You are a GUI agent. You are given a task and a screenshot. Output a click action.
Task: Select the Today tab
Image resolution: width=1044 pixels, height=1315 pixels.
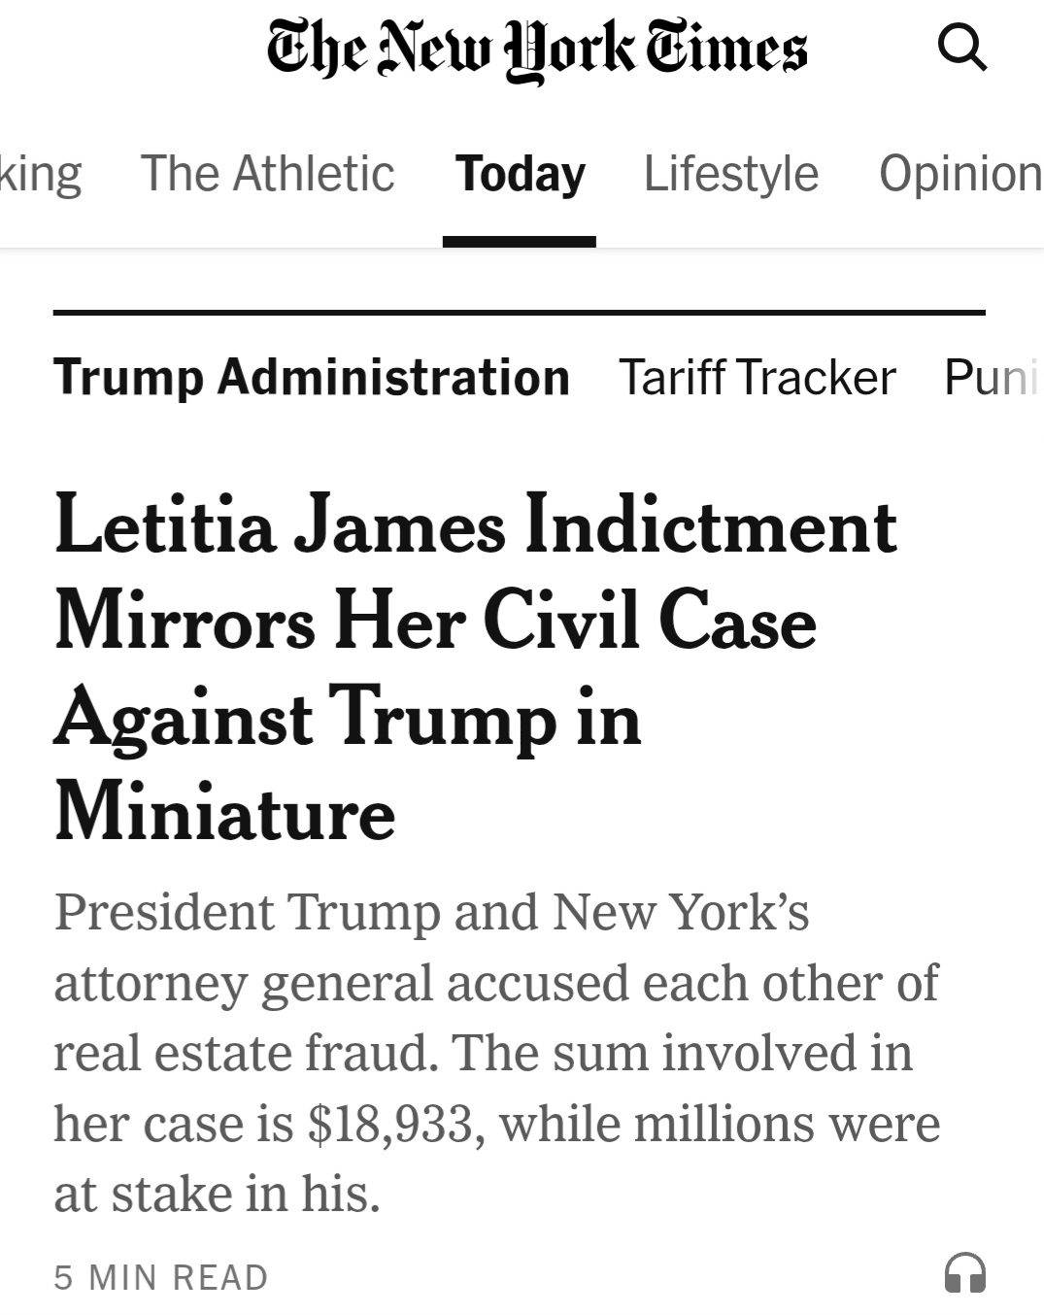point(521,174)
